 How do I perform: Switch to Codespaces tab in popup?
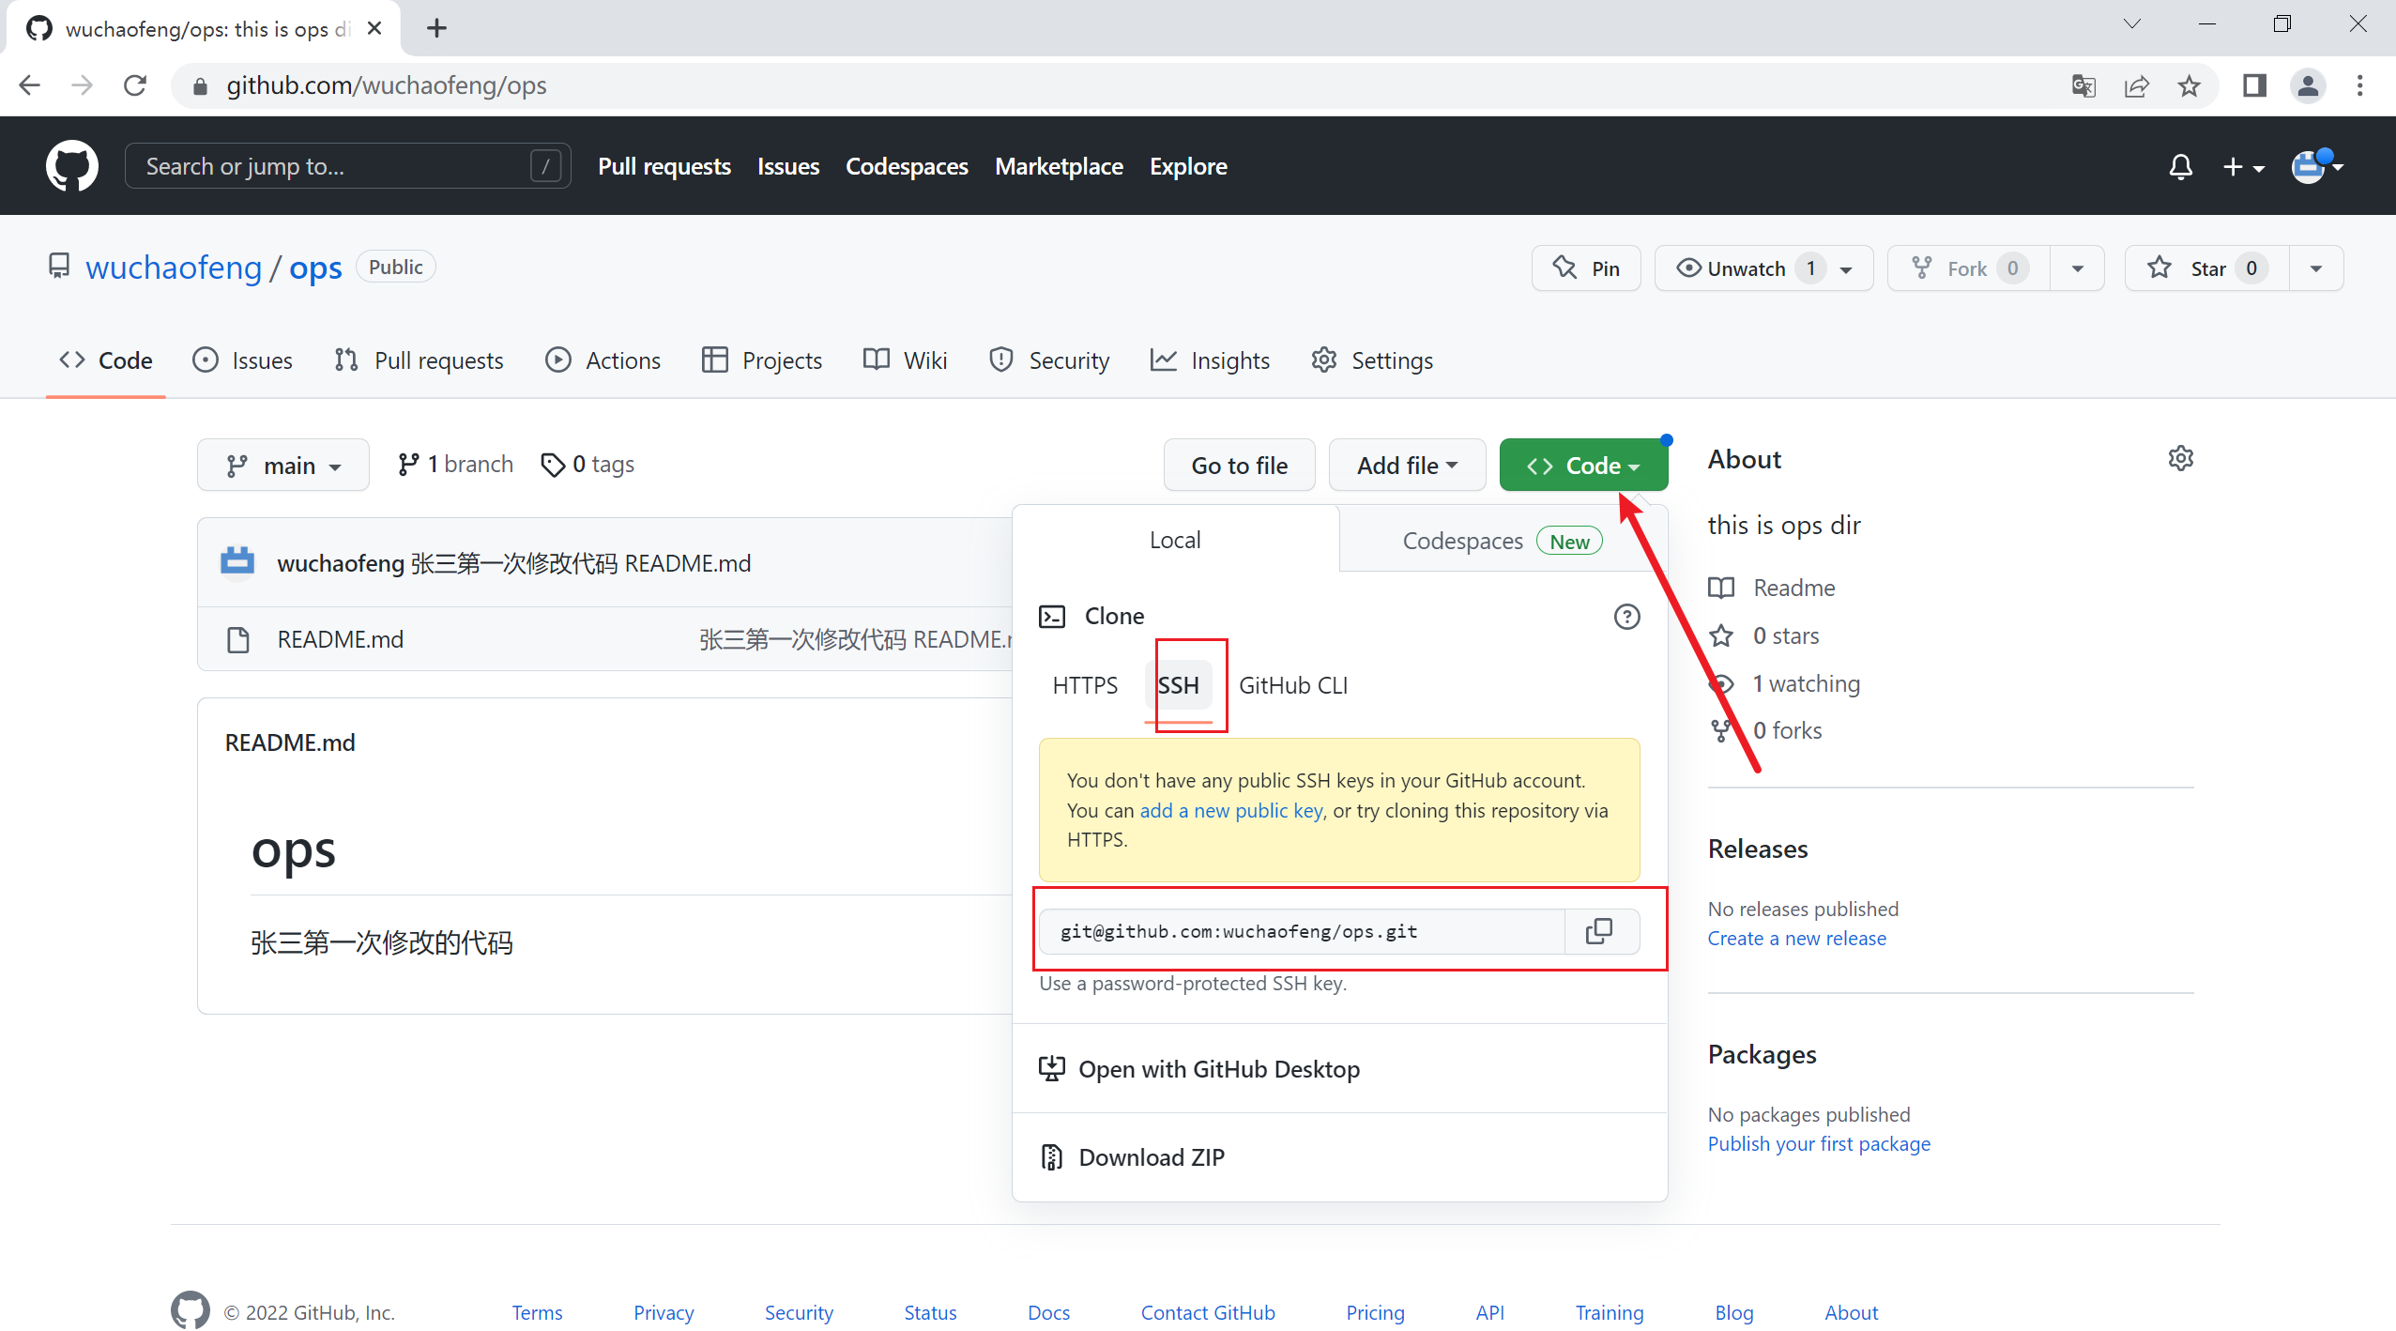[x=1503, y=541]
